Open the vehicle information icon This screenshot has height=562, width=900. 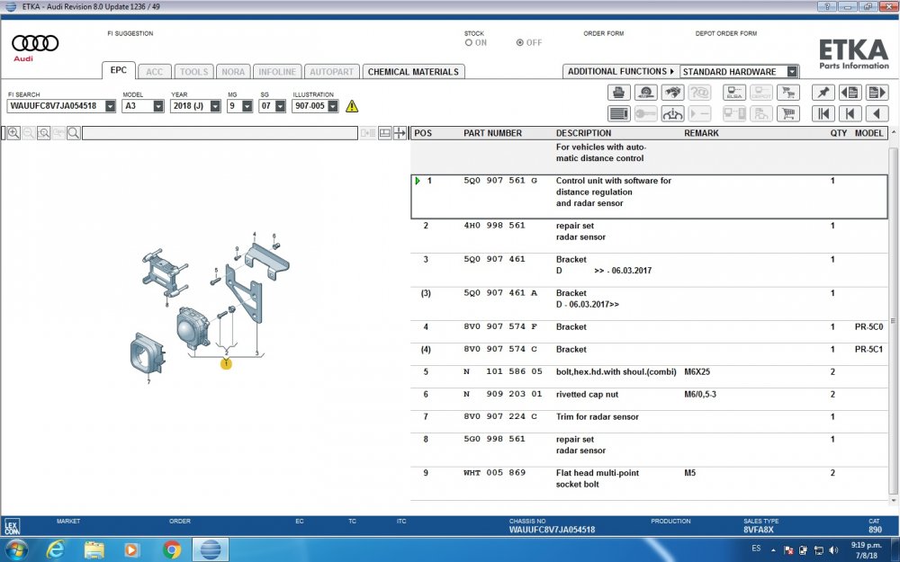[x=672, y=113]
